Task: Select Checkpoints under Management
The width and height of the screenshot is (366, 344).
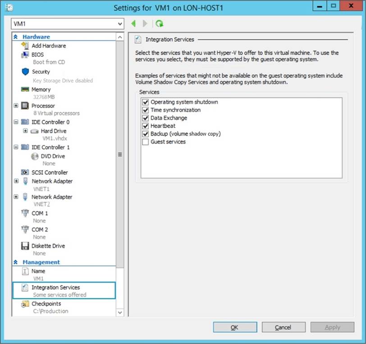Action: coord(46,304)
